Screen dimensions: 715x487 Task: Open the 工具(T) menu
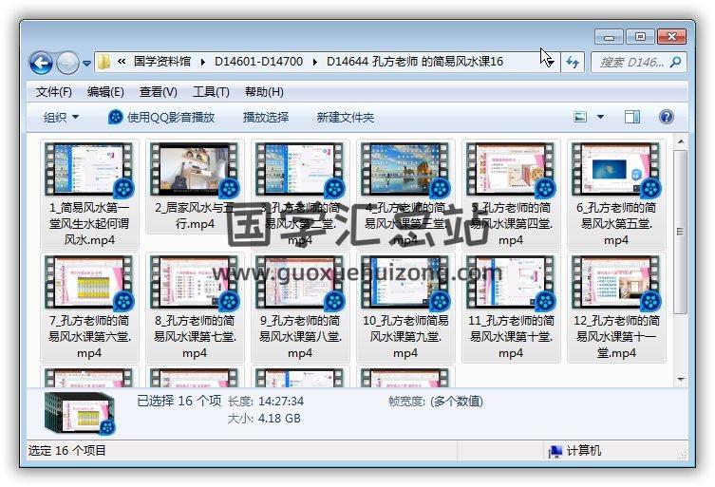pyautogui.click(x=211, y=92)
